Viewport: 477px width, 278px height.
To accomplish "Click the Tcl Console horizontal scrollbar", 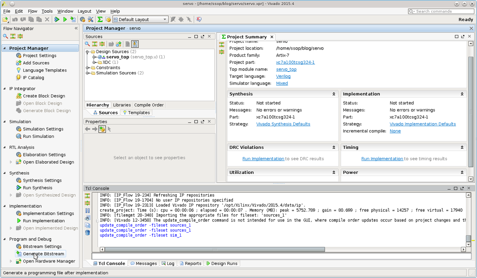I will [214, 250].
